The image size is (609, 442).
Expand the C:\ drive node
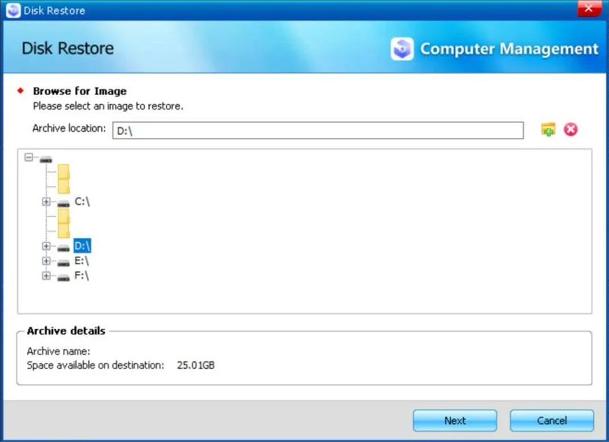point(46,202)
